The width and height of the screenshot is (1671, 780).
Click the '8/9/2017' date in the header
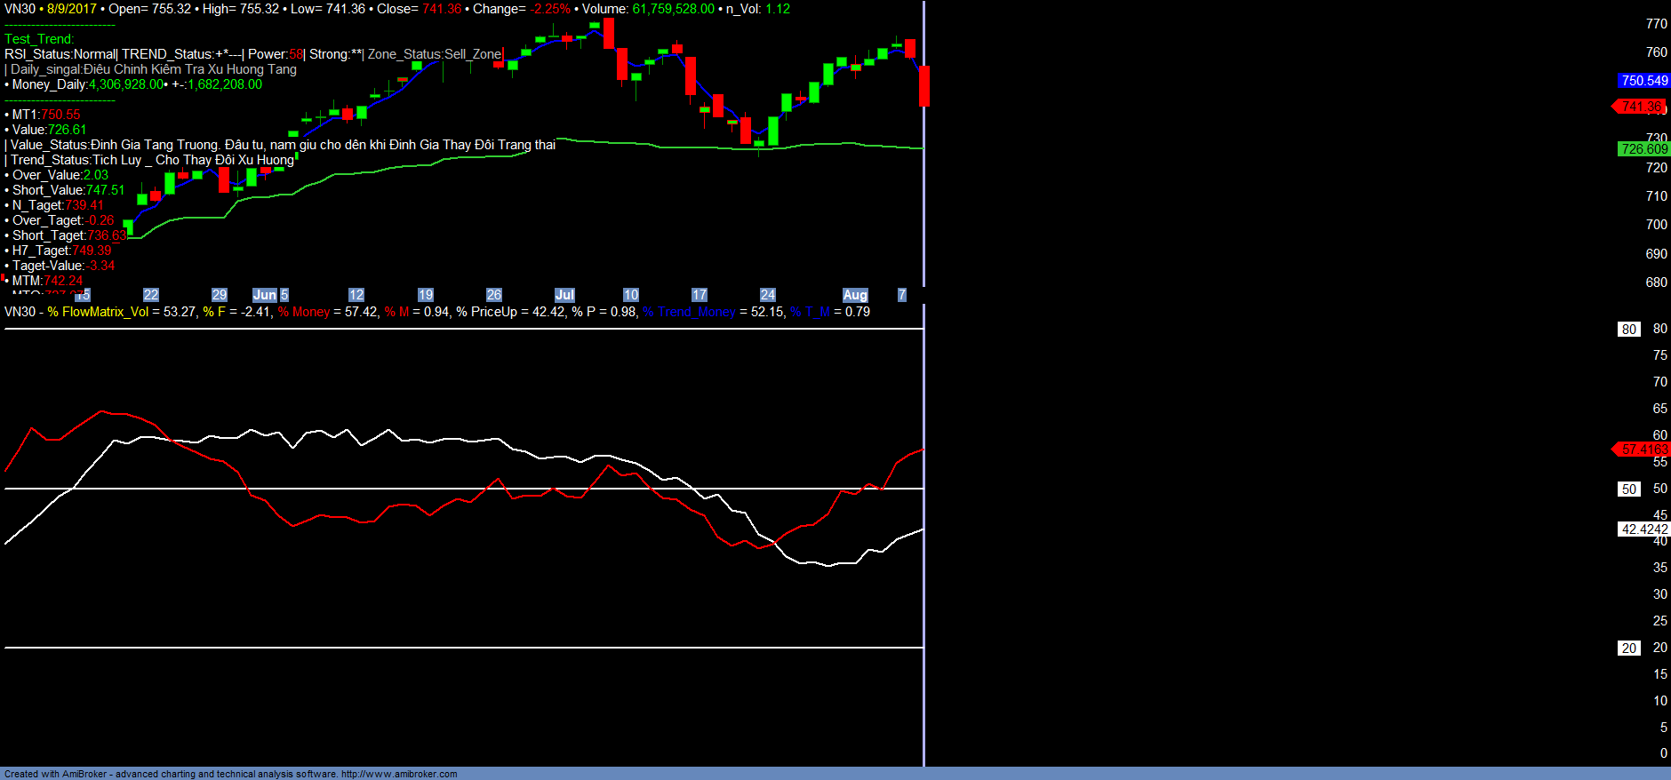coord(72,9)
